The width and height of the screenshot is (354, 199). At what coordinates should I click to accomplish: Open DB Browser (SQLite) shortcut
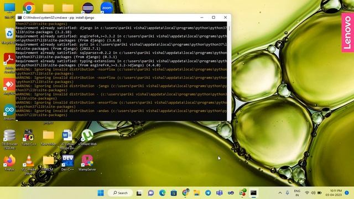[x=9, y=139]
